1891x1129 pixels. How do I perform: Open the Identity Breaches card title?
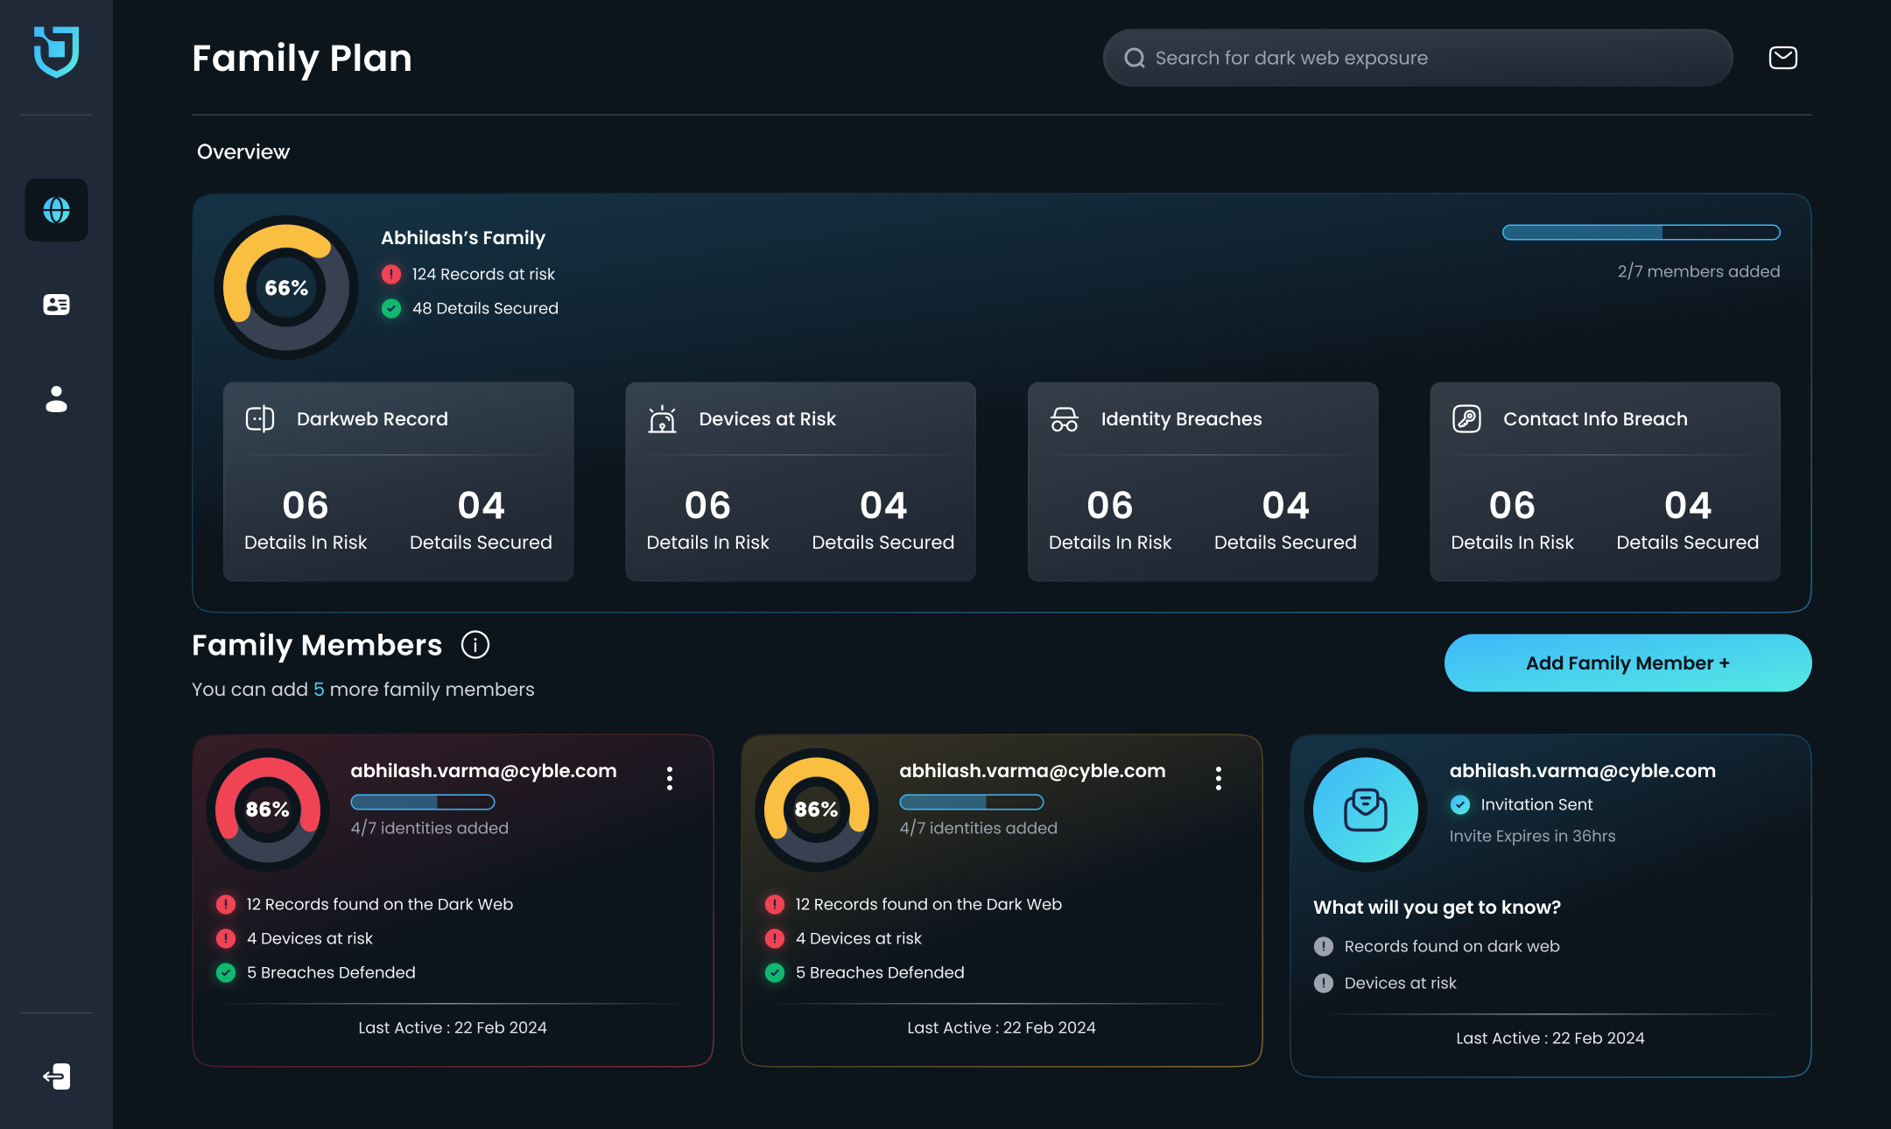(1182, 419)
